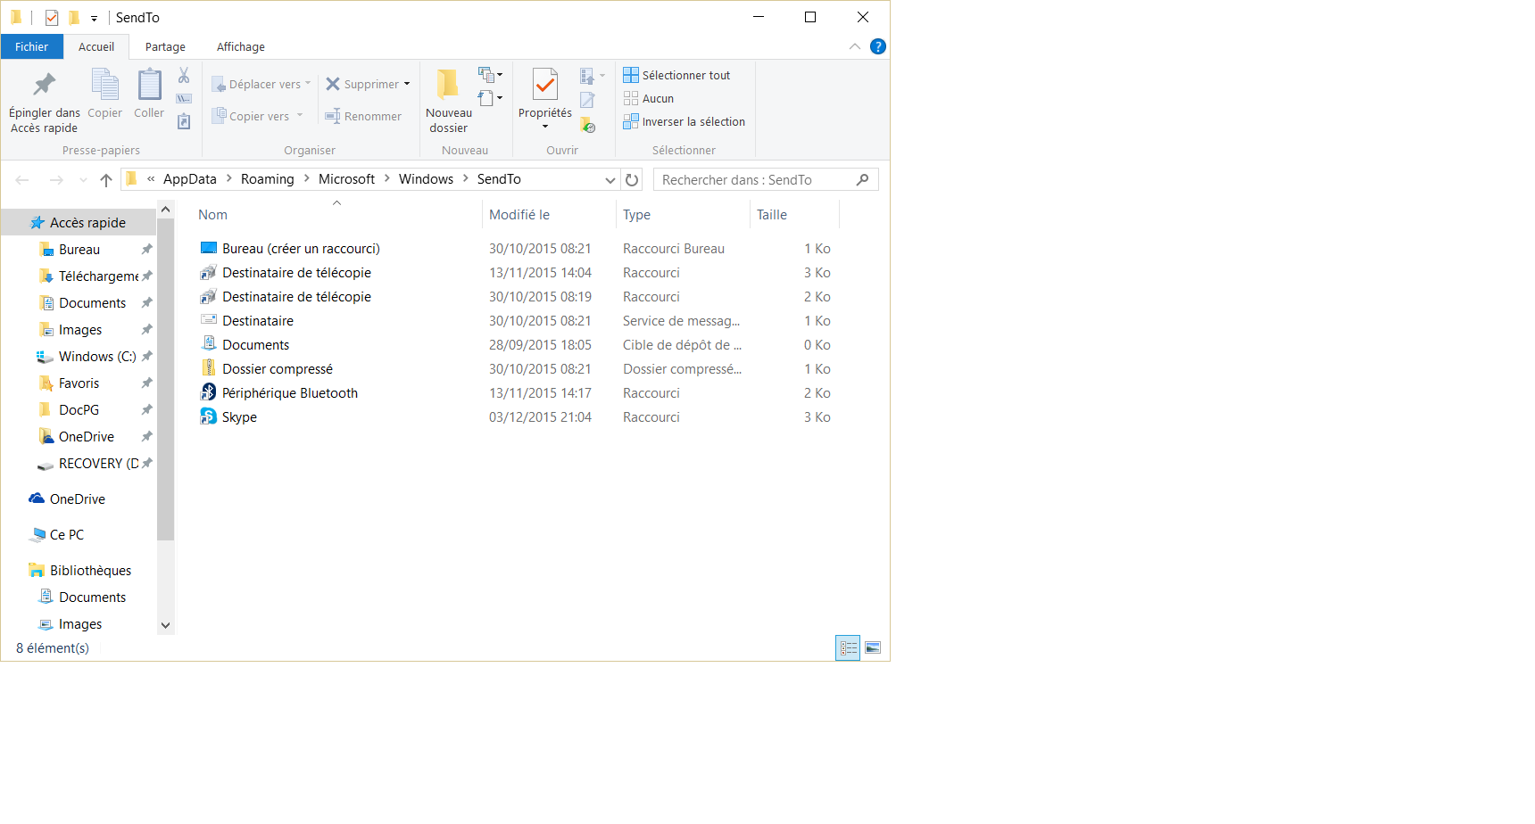Open the Affichage tab
The width and height of the screenshot is (1535, 824).
click(x=241, y=46)
